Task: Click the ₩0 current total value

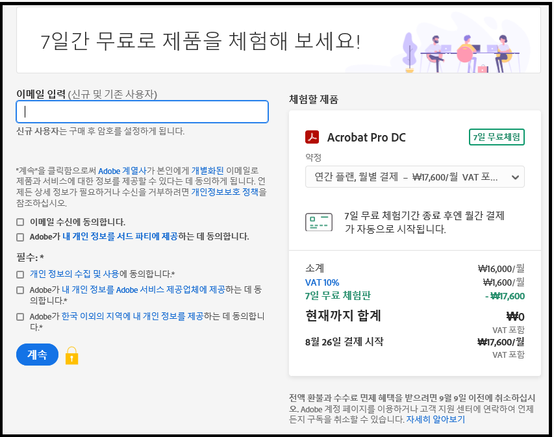Action: click(x=516, y=316)
